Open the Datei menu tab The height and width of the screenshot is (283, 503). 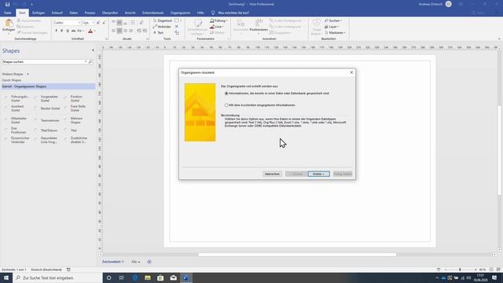(8, 13)
